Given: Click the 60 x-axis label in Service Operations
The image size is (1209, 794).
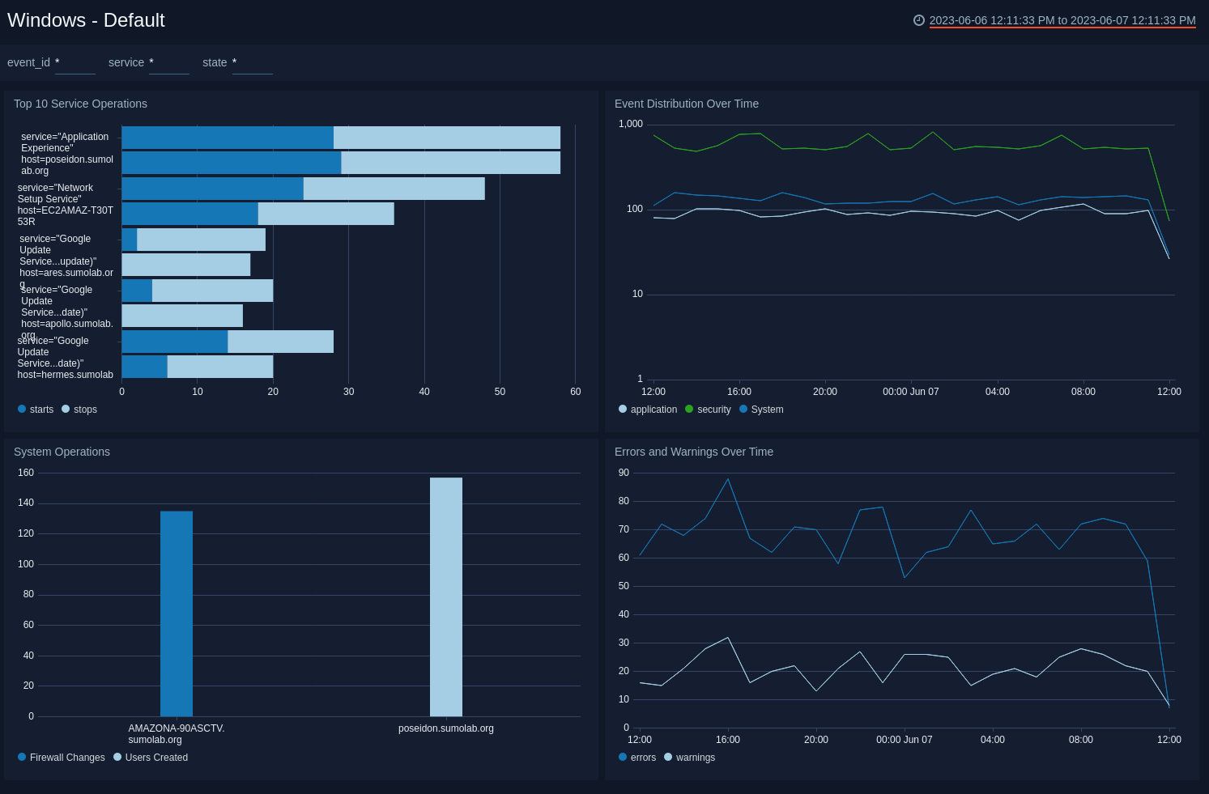Looking at the screenshot, I should pos(576,392).
